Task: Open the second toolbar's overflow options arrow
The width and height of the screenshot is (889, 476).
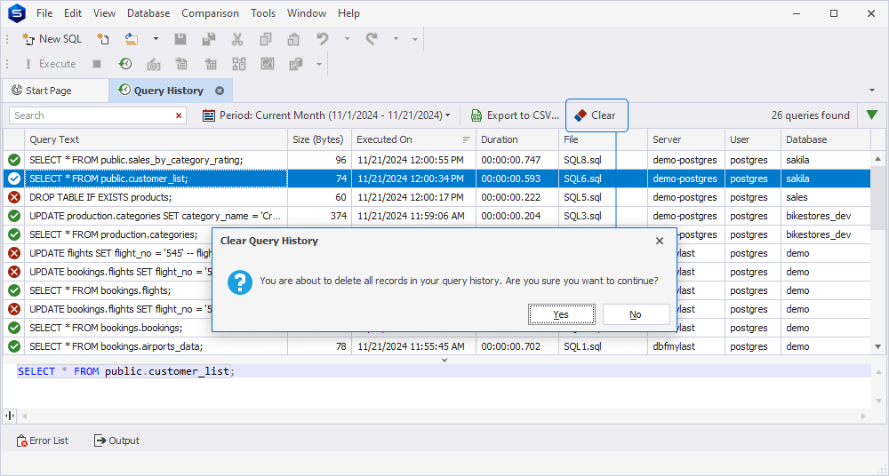Action: 319,65
